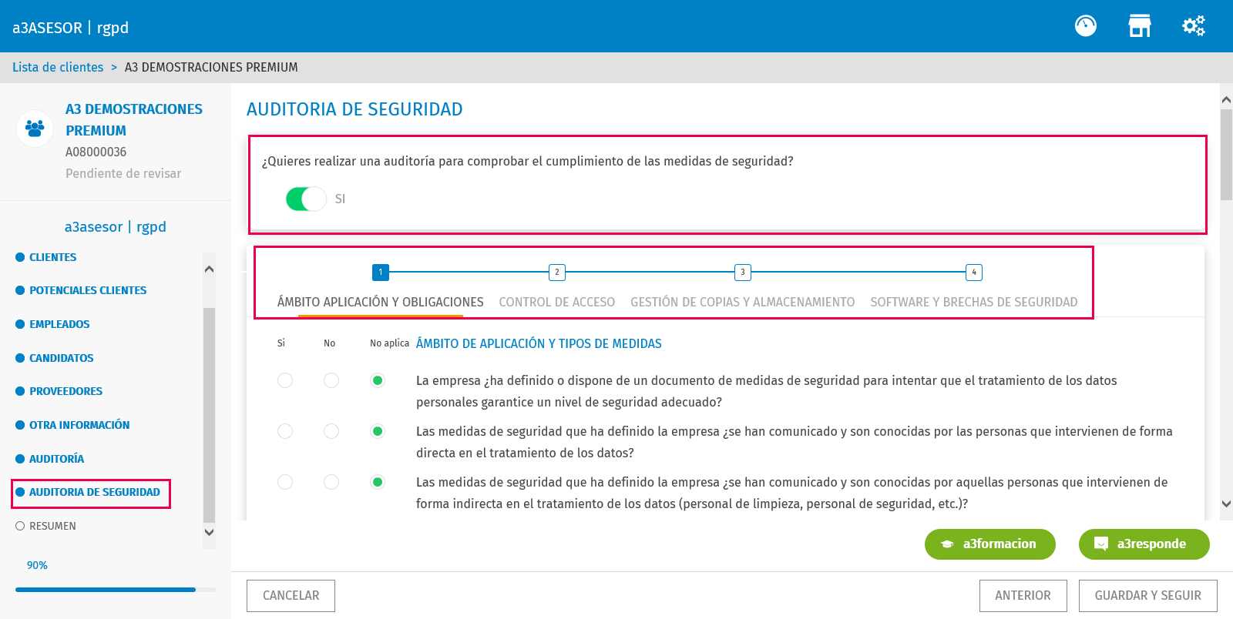
Task: Click the bullet beside EMPLEADOS
Action: (x=20, y=324)
